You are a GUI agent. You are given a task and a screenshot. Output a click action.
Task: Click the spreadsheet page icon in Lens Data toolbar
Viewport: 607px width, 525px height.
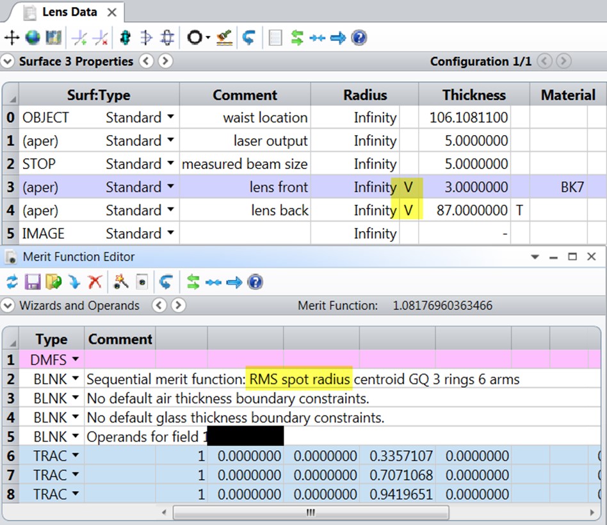[x=275, y=38]
